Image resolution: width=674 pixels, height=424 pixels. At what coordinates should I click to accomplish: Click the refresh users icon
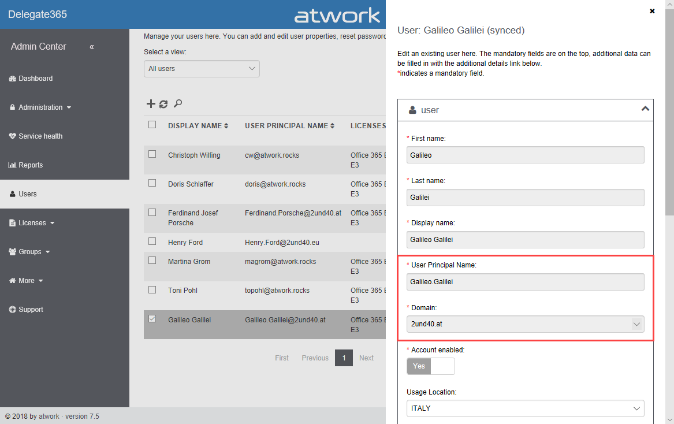[163, 104]
